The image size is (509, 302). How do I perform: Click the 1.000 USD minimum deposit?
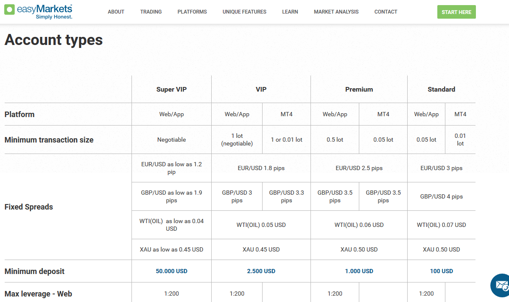tap(359, 271)
